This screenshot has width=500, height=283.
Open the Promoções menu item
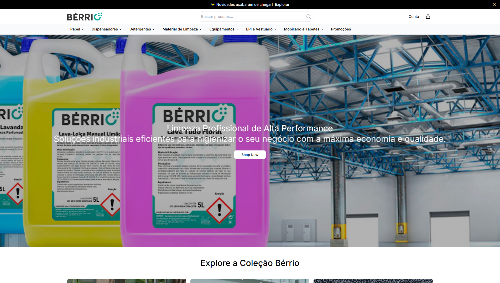341,29
